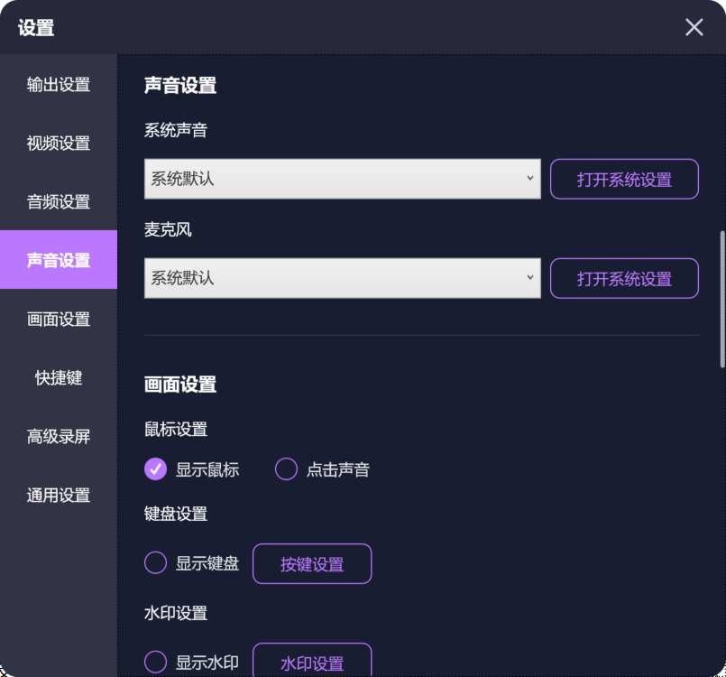Select the highlighted 声音设置 sidebar item
Viewport: 726px width, 677px height.
pyautogui.click(x=58, y=260)
